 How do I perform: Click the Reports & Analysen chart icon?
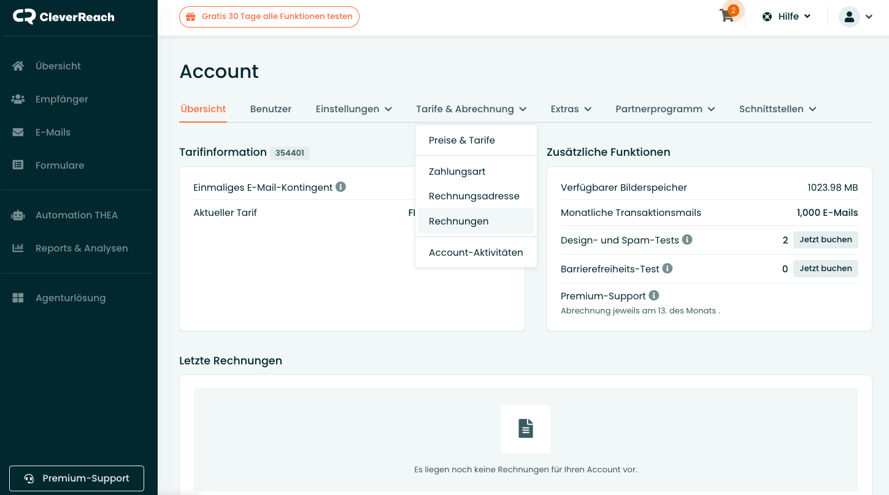tap(18, 248)
